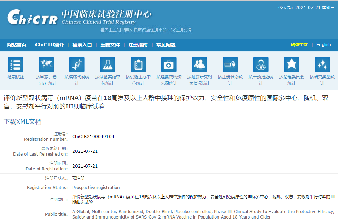The width and height of the screenshot is (338, 223).
Task: Select the disease code statistics DNA icon
Action: coord(77,65)
